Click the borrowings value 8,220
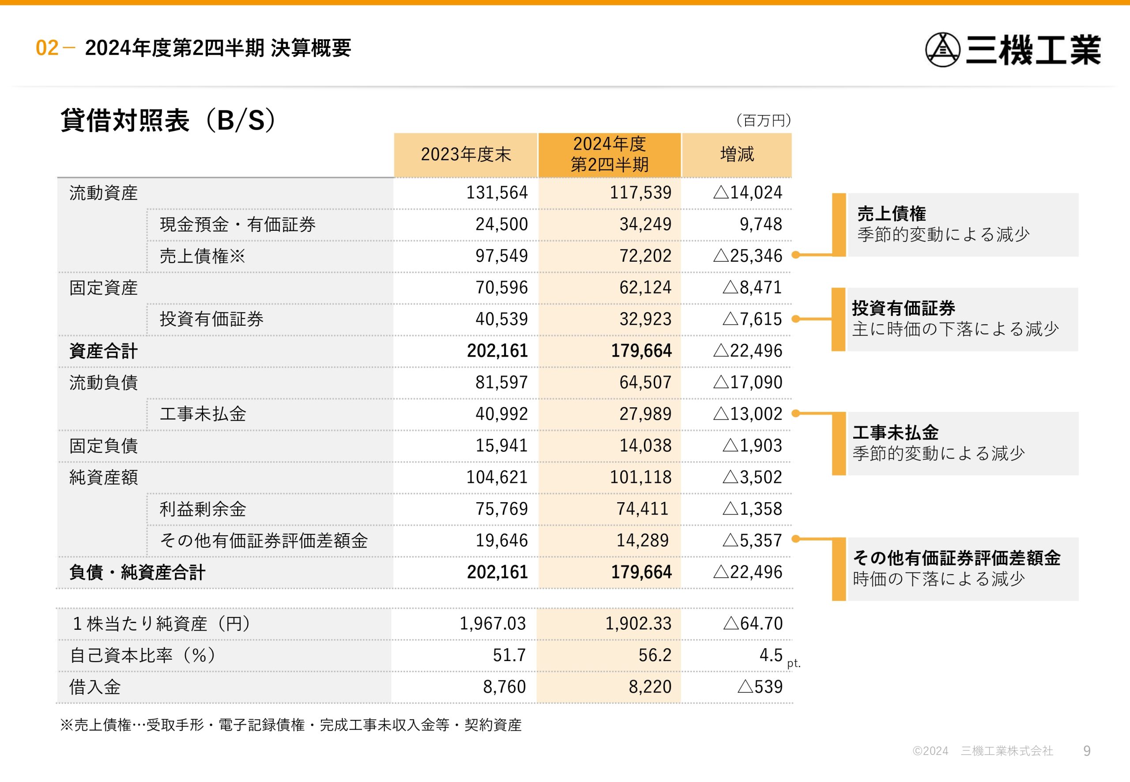The width and height of the screenshot is (1130, 782). [x=650, y=687]
